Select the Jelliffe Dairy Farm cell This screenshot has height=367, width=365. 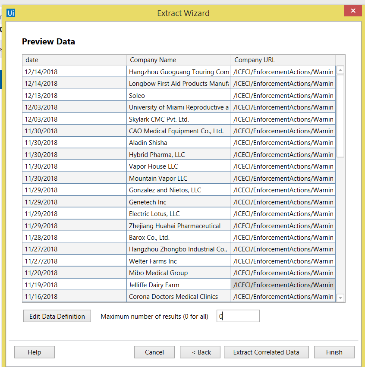[179, 284]
